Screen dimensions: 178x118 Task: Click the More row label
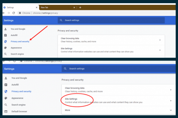67,110
